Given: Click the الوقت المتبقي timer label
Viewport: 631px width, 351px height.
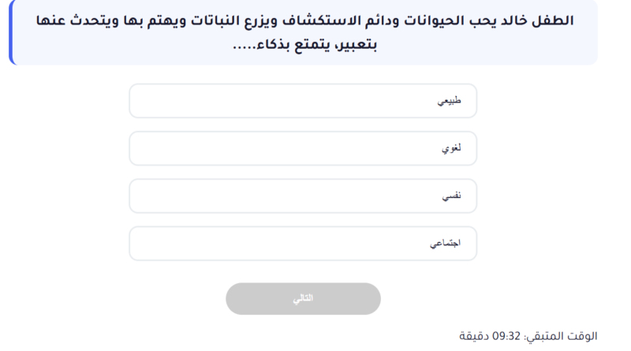Looking at the screenshot, I should (561, 336).
